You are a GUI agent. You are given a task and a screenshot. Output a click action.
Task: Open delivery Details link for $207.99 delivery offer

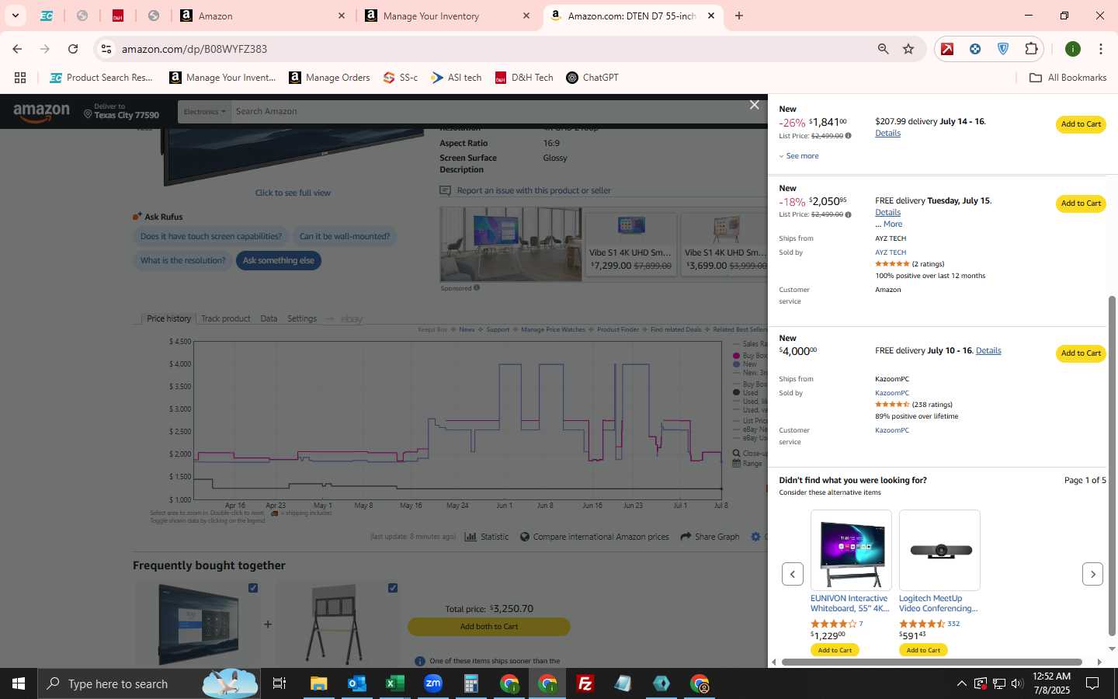[887, 133]
